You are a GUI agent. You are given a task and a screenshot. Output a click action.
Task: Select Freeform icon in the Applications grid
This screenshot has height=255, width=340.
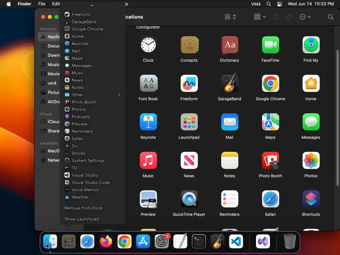pos(189,83)
